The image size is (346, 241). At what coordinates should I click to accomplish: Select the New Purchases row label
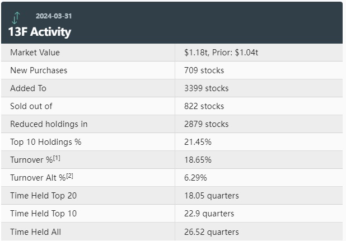39,70
